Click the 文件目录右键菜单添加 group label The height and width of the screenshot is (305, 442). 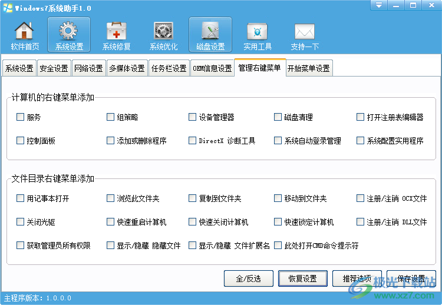pyautogui.click(x=52, y=178)
